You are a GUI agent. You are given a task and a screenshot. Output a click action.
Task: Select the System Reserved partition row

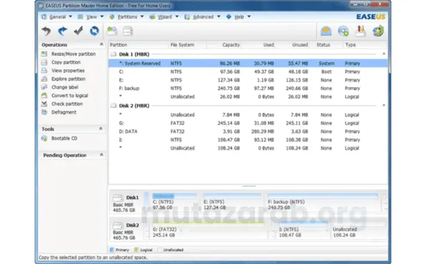248,63
